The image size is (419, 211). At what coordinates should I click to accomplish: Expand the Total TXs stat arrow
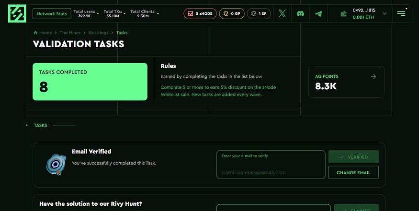tap(125, 13)
